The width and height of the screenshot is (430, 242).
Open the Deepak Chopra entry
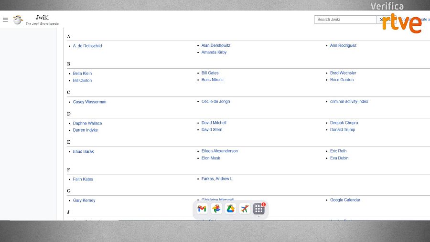[344, 123]
